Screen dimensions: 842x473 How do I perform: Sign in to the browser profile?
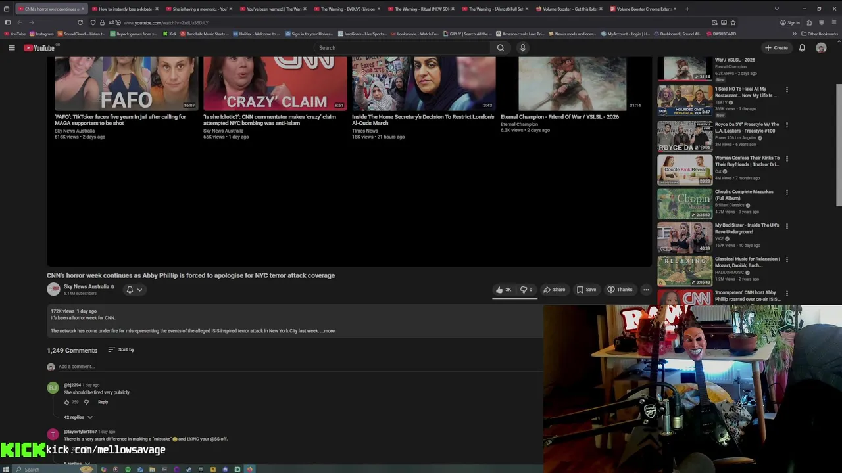tap(790, 22)
